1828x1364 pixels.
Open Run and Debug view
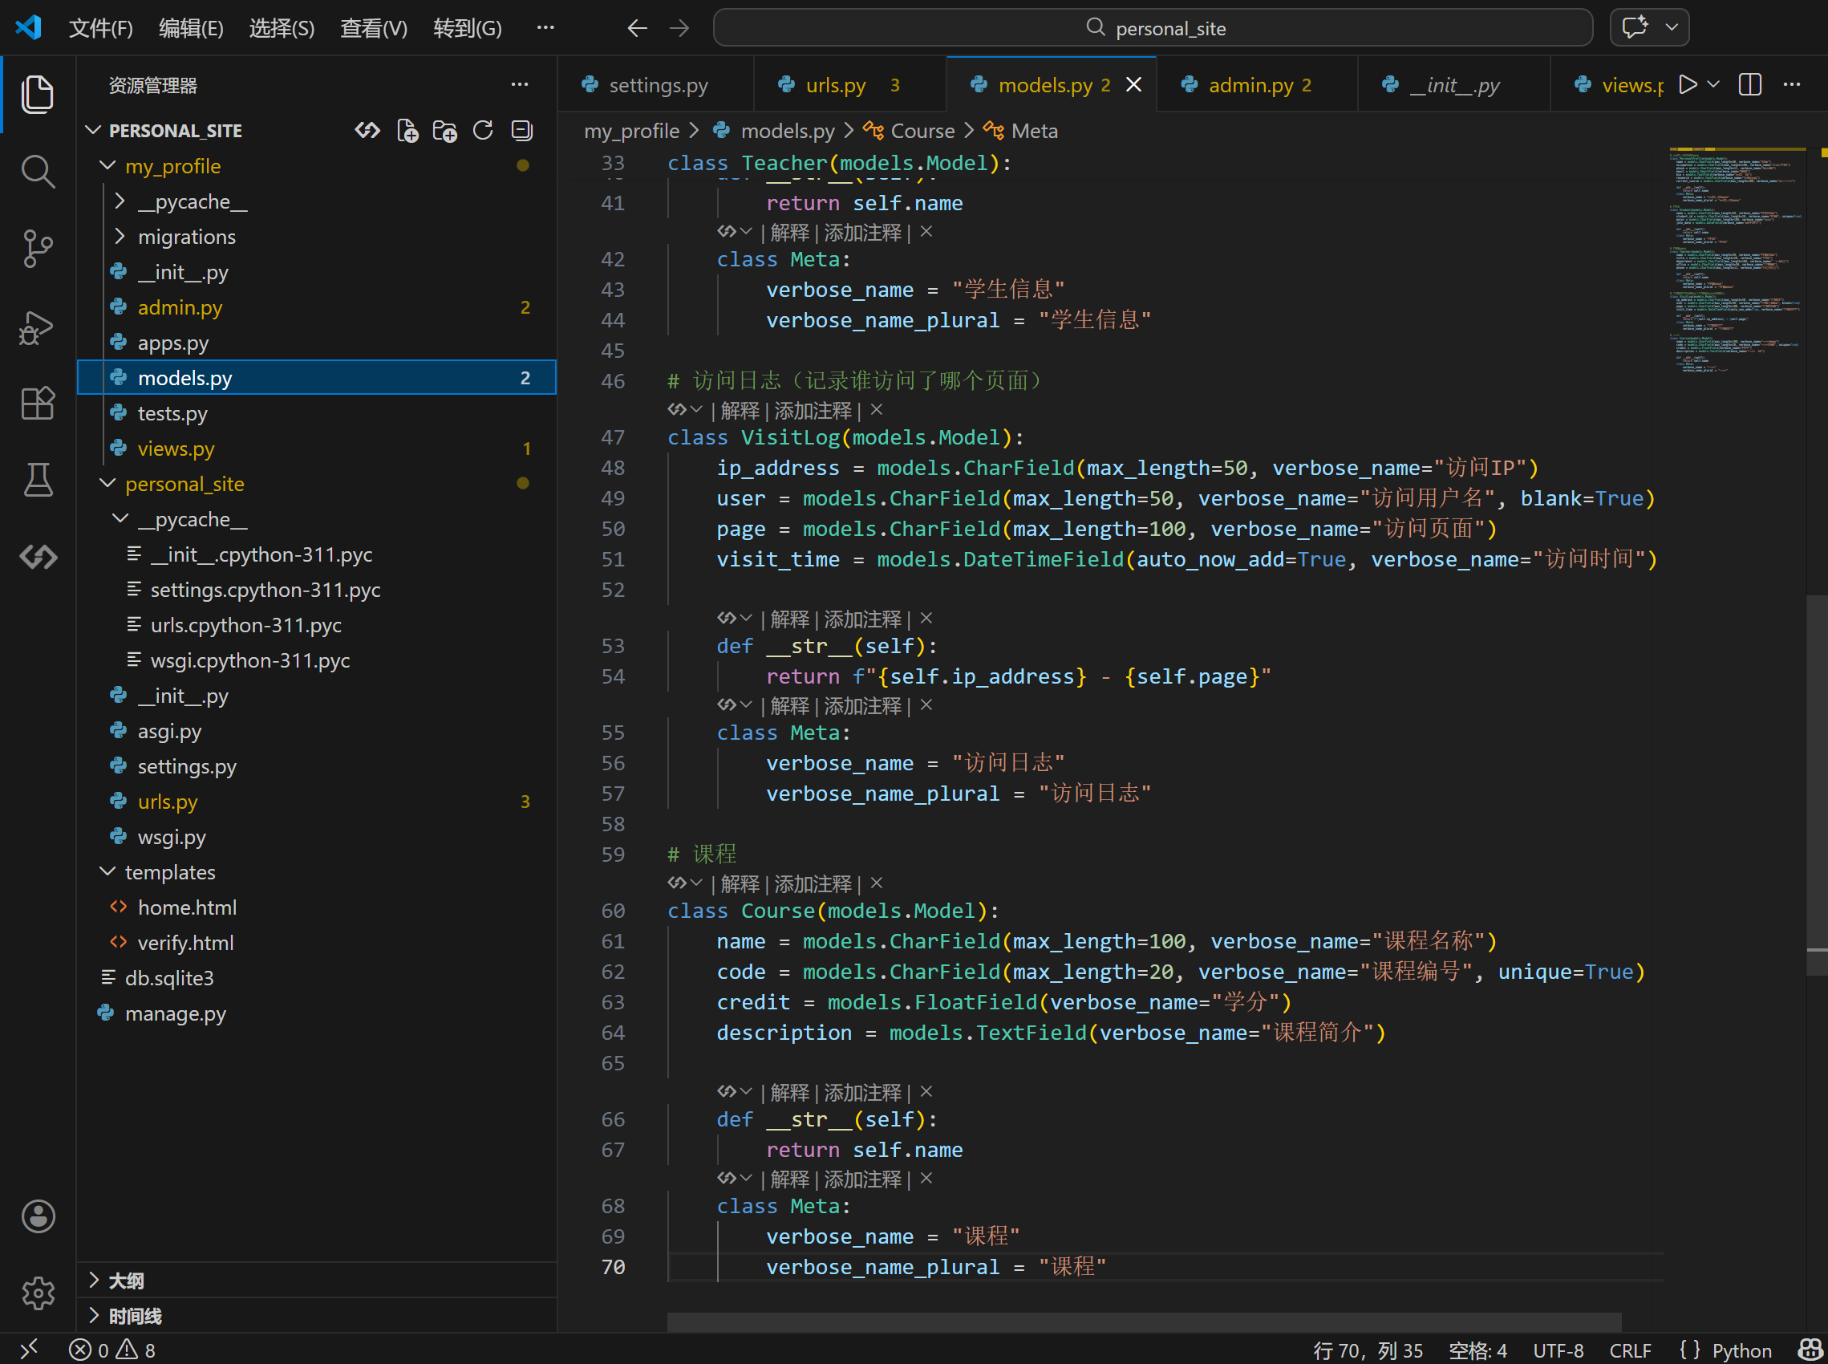point(37,328)
